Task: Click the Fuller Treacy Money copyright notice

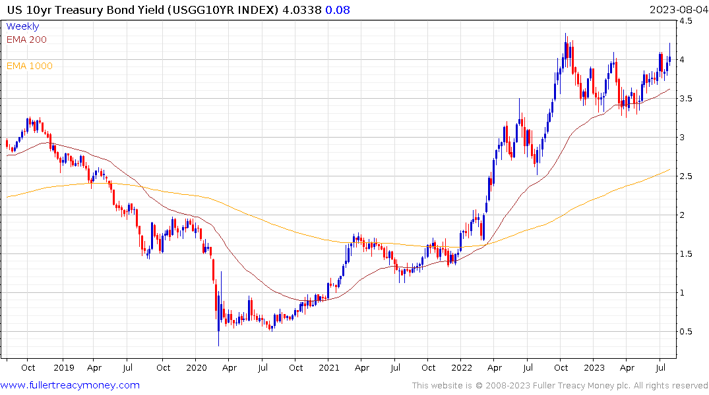Action: click(x=560, y=386)
